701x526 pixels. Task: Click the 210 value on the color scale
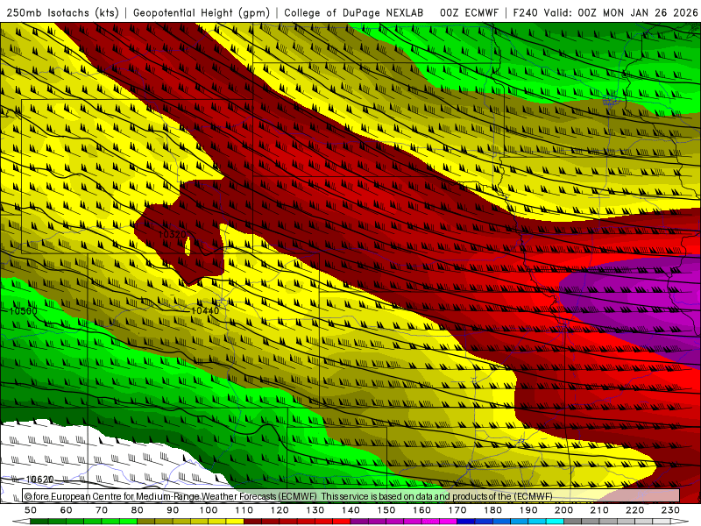pyautogui.click(x=599, y=510)
